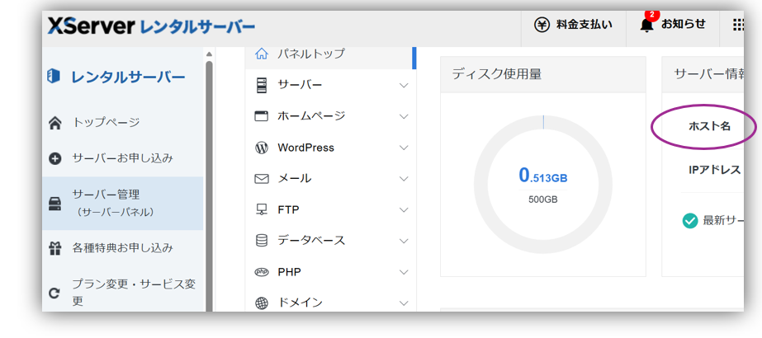Click the XServer レンタルサーバー logo

tap(151, 26)
